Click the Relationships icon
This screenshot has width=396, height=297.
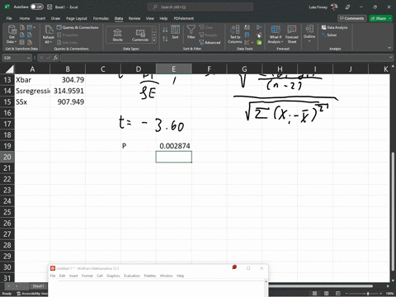tap(259, 35)
